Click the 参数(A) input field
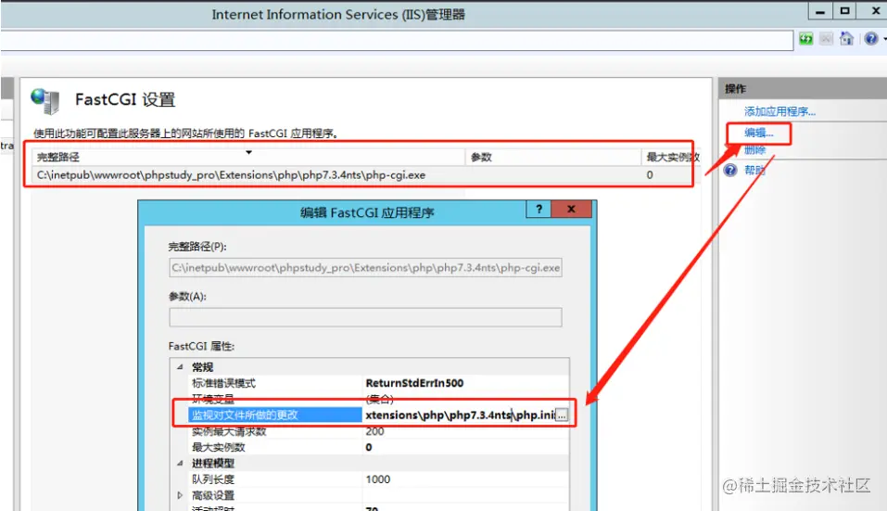 pyautogui.click(x=365, y=317)
